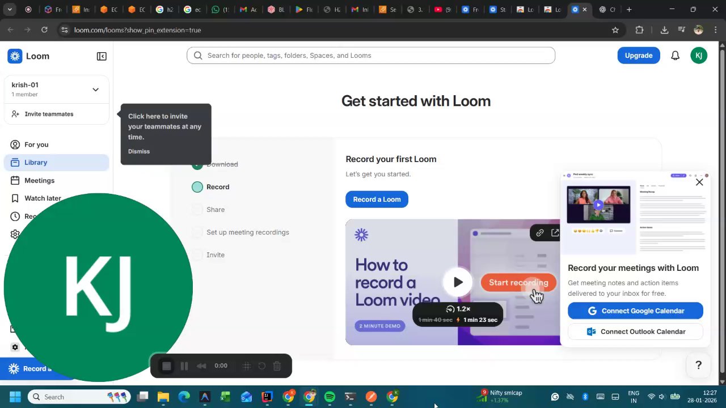726x408 pixels.
Task: Open the drawing effects grid icon
Action: click(247, 366)
